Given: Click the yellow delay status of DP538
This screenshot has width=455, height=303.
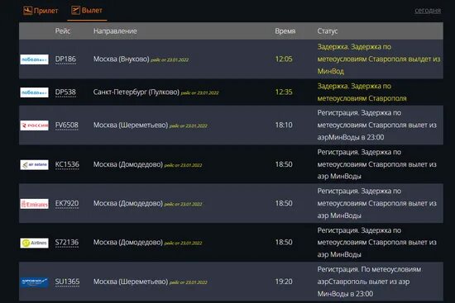Looking at the screenshot, I should [x=362, y=92].
